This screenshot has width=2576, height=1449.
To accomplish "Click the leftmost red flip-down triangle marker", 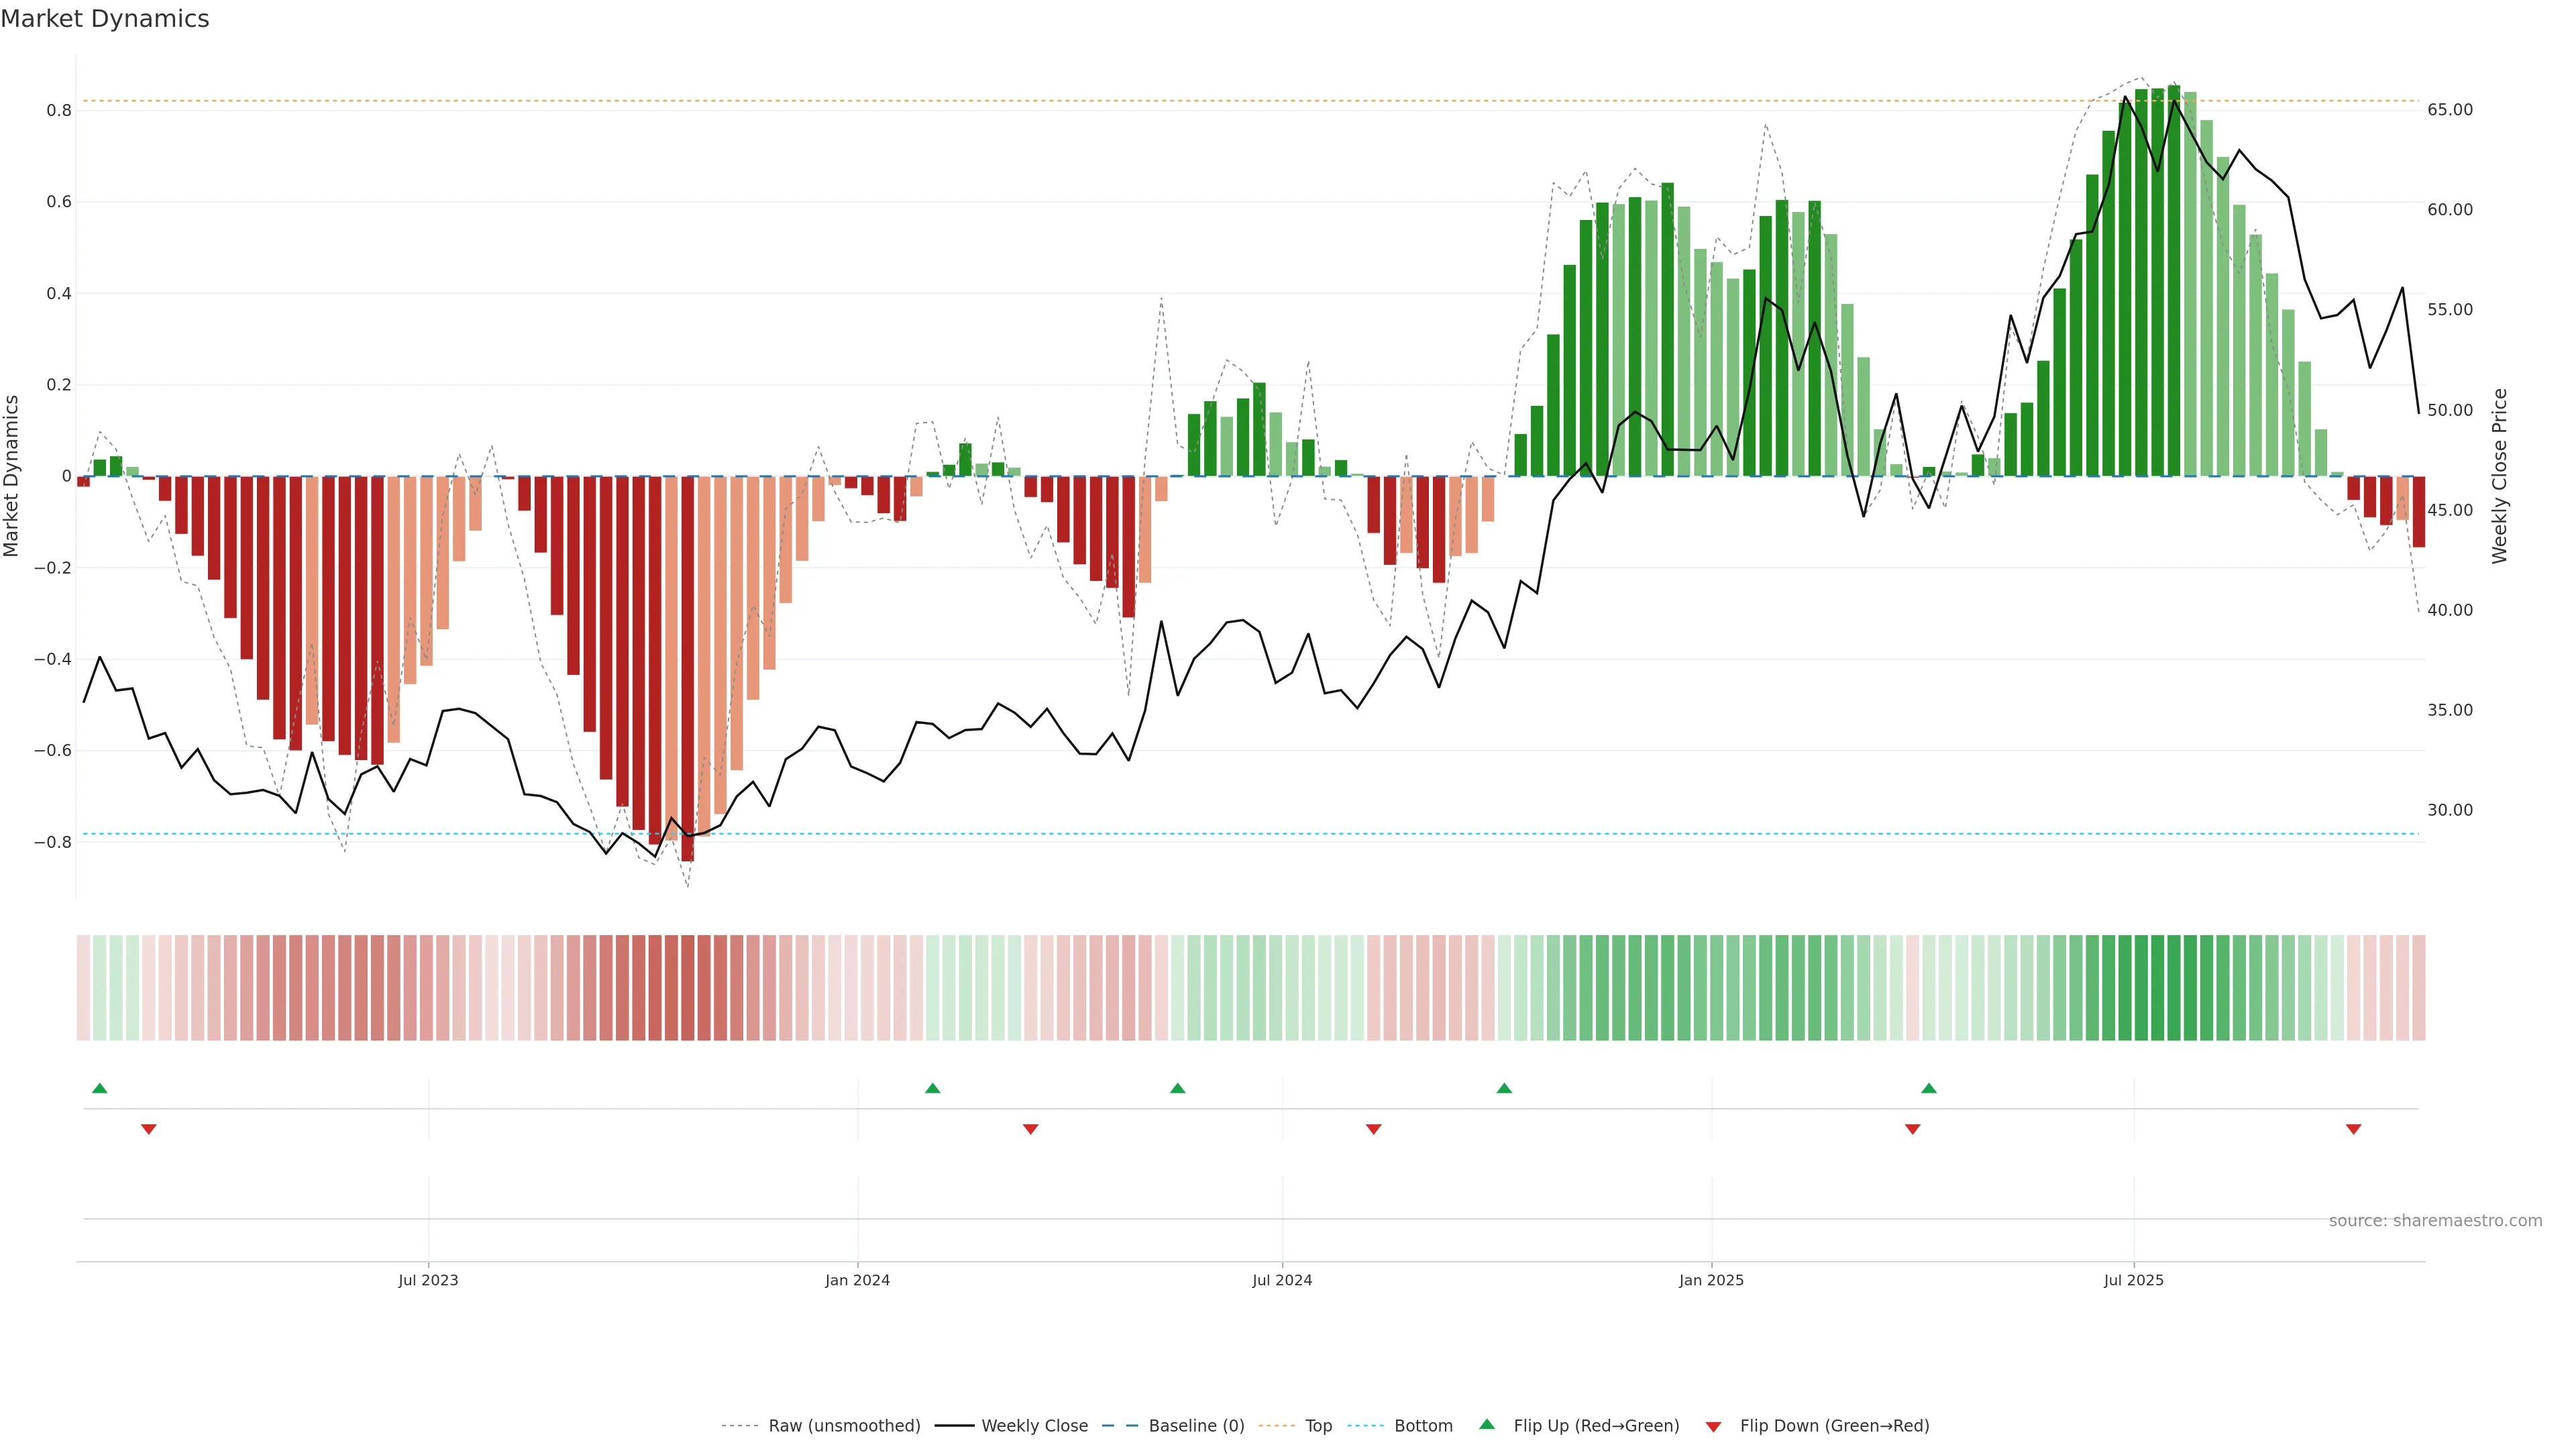I will (149, 1129).
